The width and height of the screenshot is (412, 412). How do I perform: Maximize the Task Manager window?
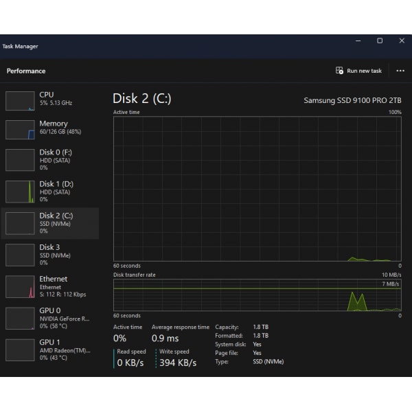pos(380,41)
